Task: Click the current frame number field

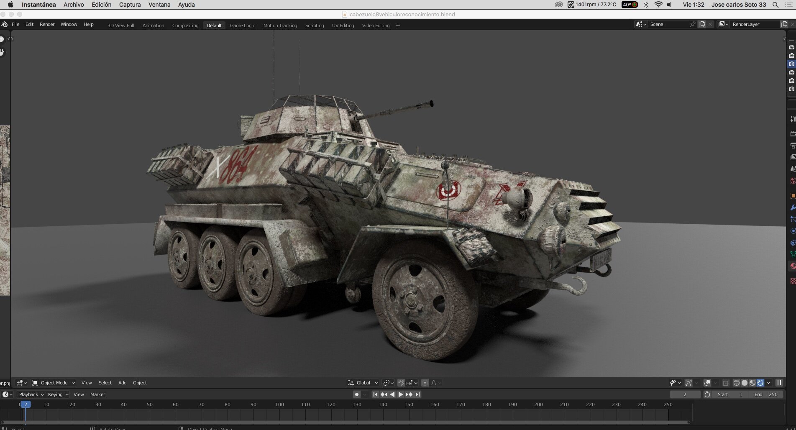Action: (685, 394)
